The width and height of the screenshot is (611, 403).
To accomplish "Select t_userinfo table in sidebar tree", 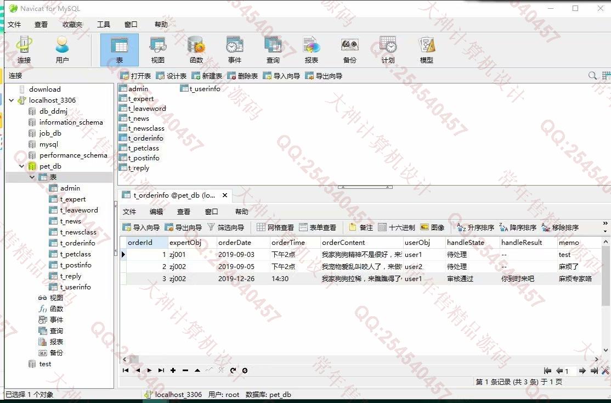I will pyautogui.click(x=75, y=287).
